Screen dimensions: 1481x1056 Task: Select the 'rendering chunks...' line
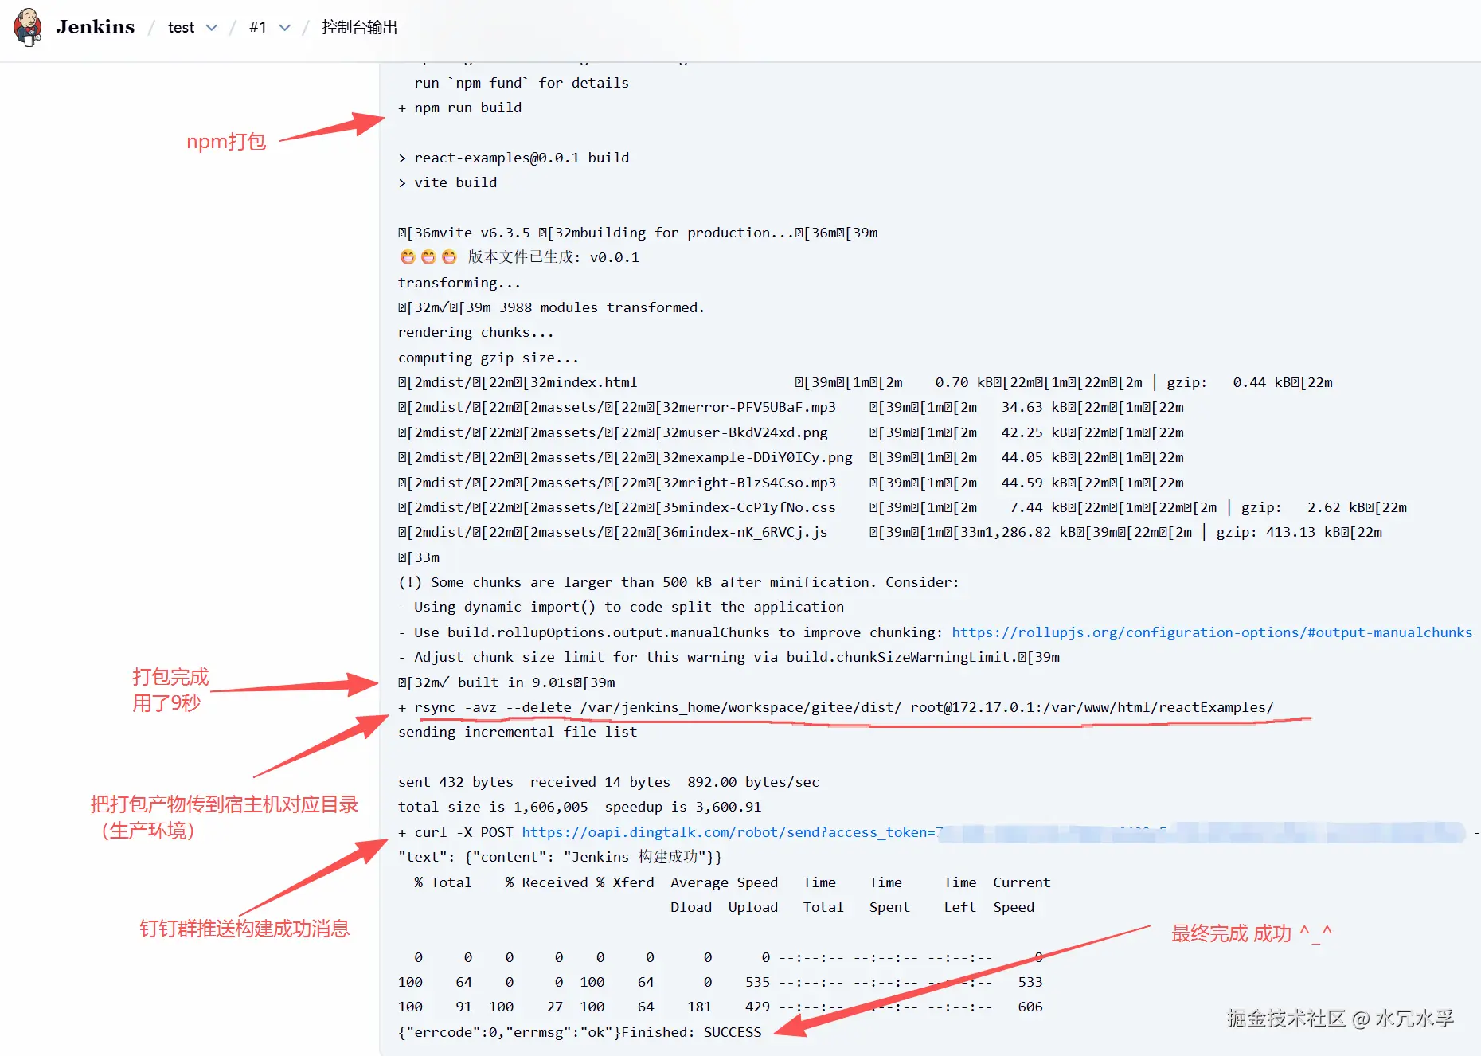click(476, 332)
